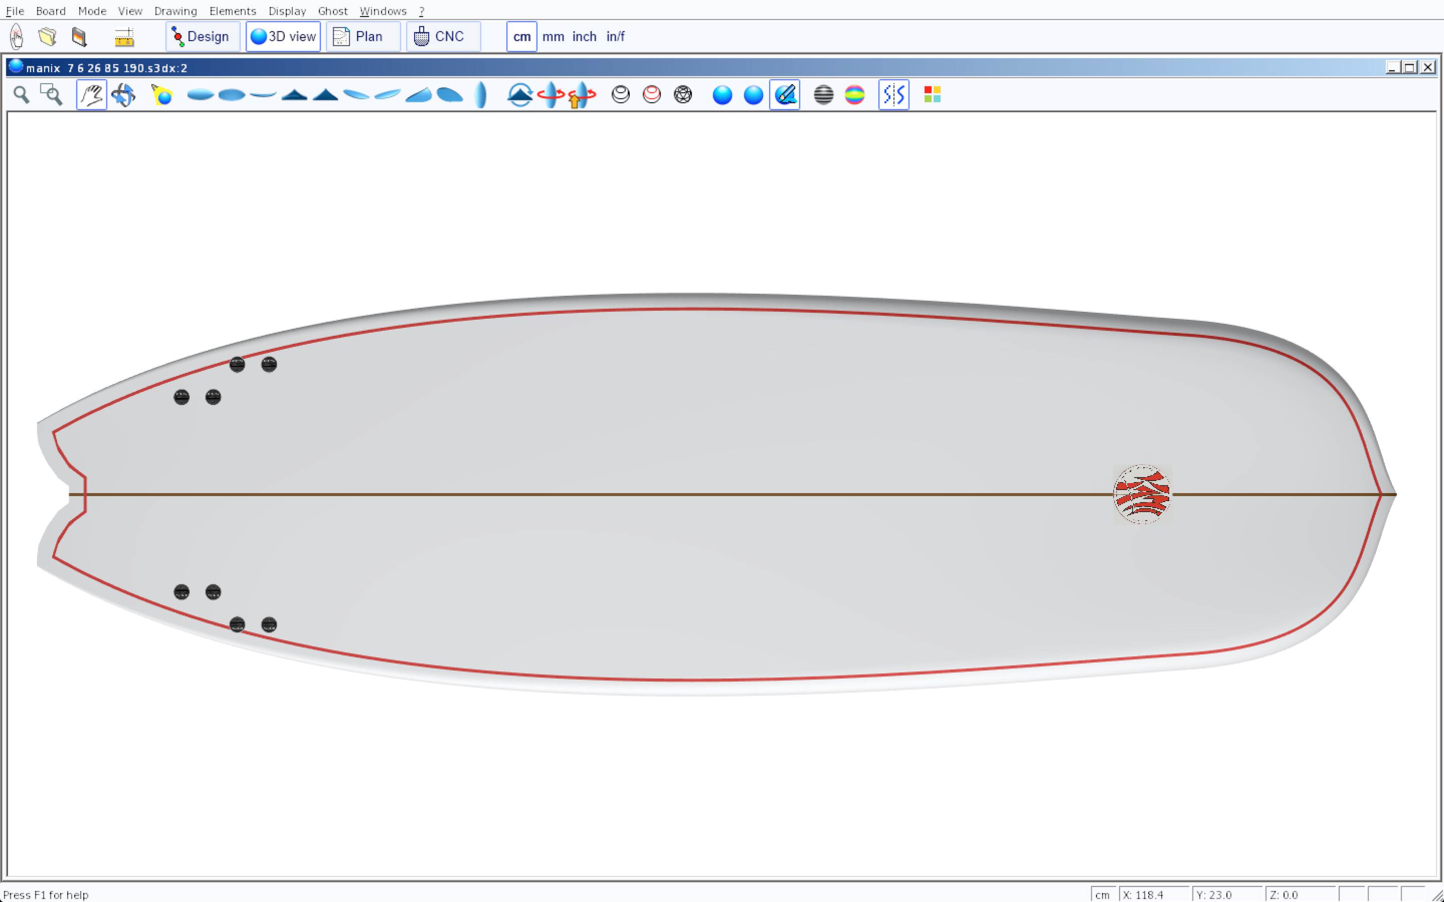
Task: Expand the Ghost menu
Action: (x=332, y=11)
